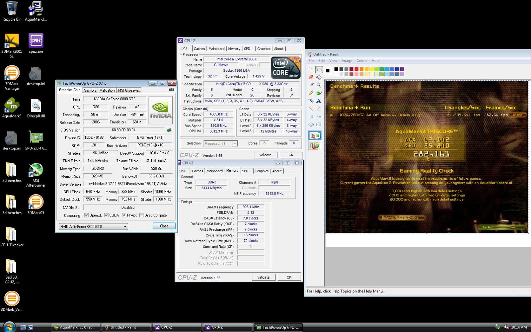Choose the transparent selection mode option
531x332 pixels.
pyautogui.click(x=315, y=145)
